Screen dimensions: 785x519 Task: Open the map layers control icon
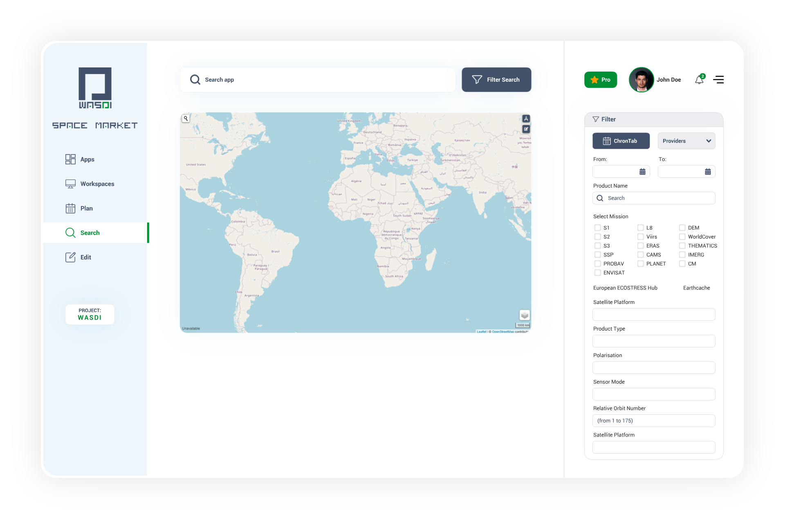tap(525, 315)
